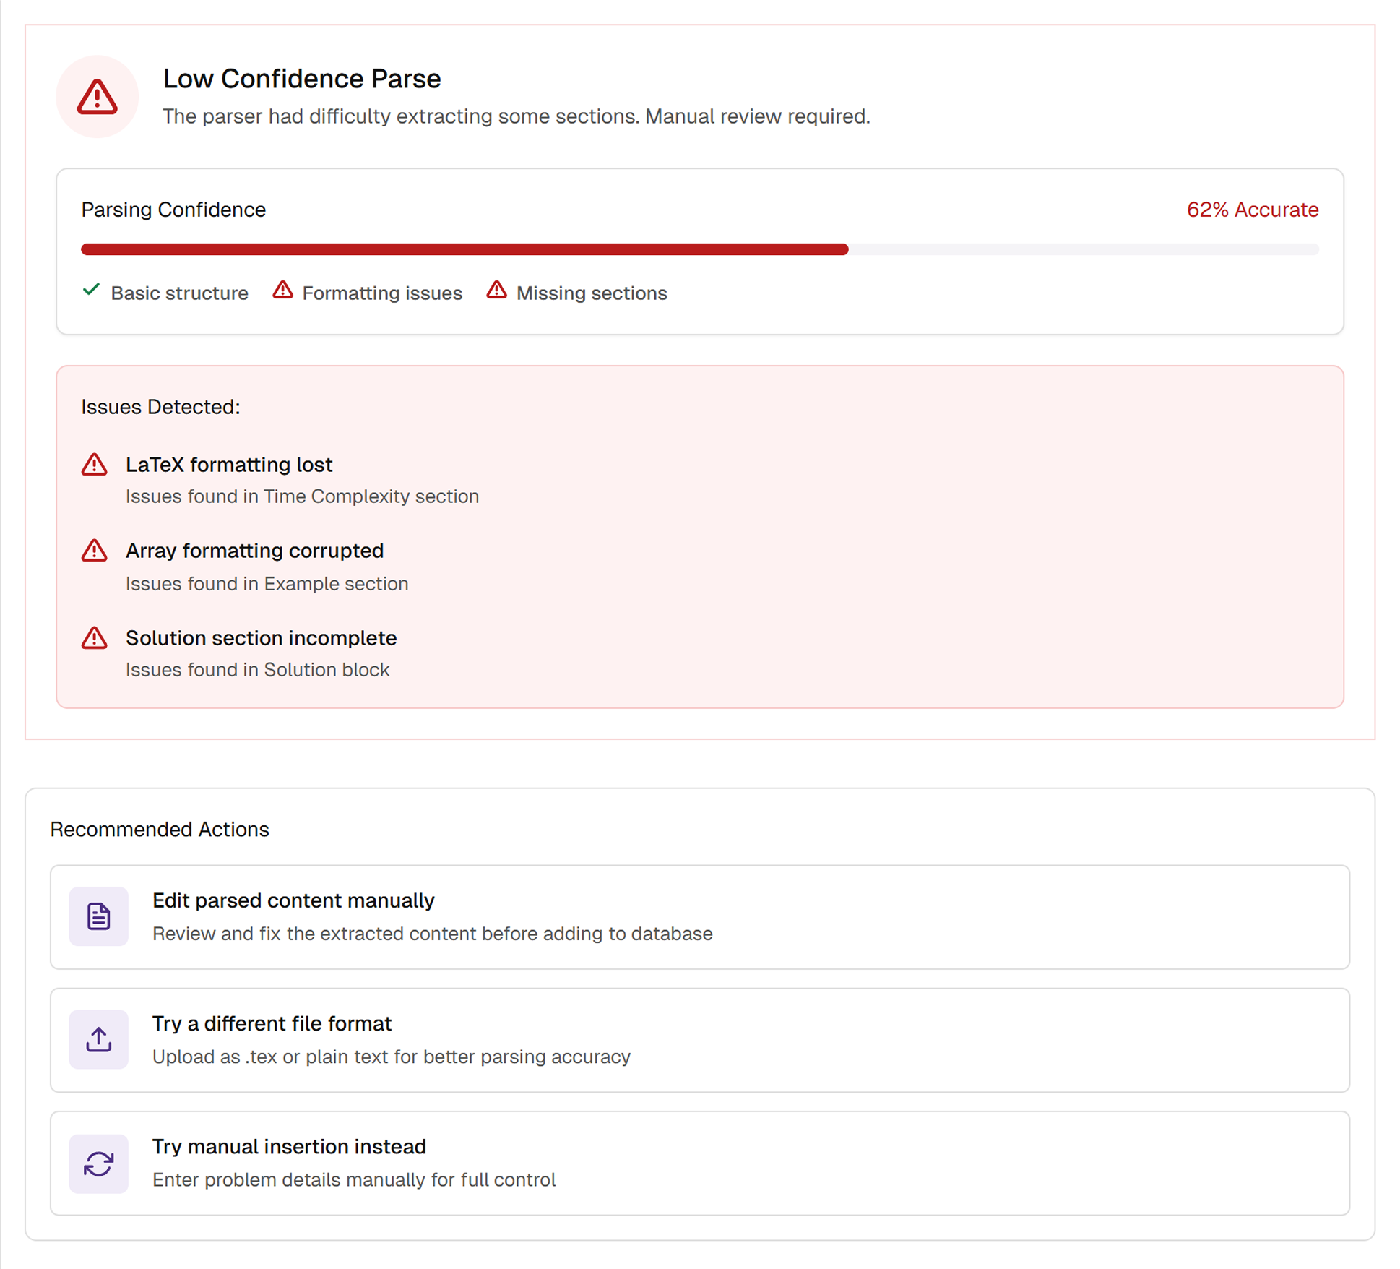Click the Recommended Actions heading
The image size is (1400, 1269).
click(160, 829)
